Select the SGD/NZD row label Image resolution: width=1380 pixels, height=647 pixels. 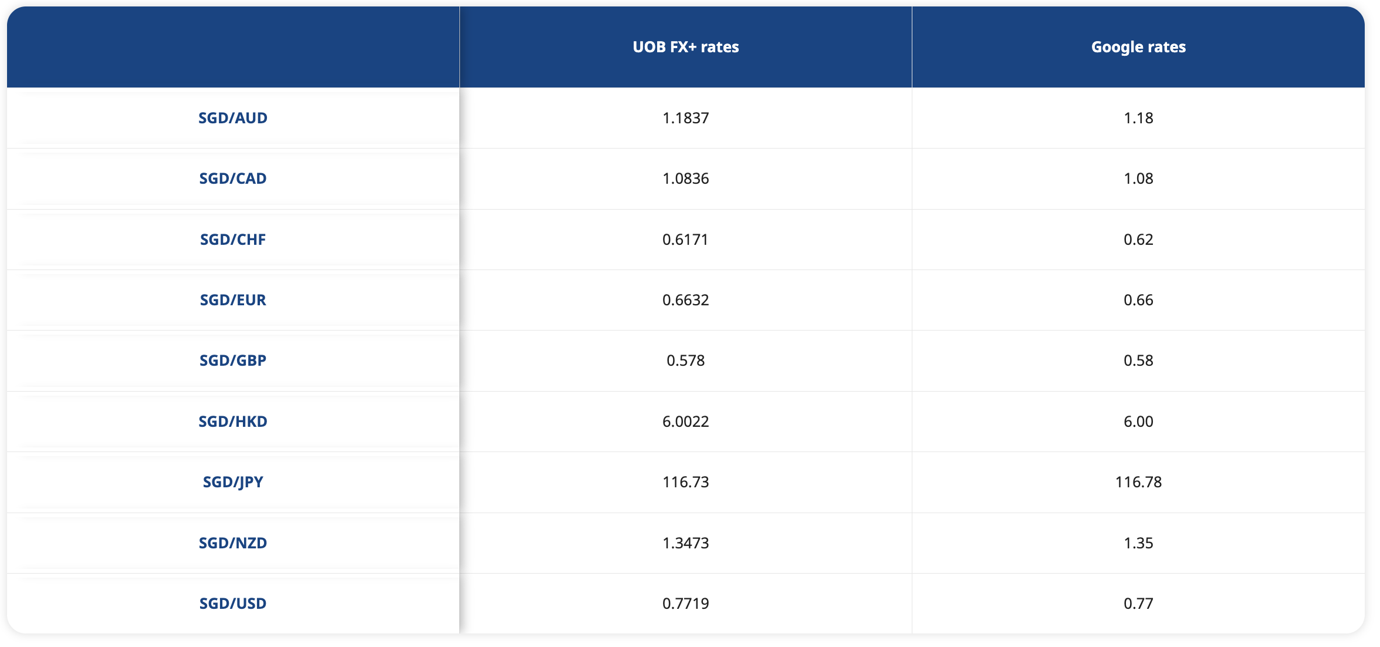233,543
